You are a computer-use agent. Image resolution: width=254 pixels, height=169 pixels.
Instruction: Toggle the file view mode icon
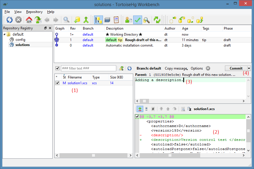click(x=146, y=109)
